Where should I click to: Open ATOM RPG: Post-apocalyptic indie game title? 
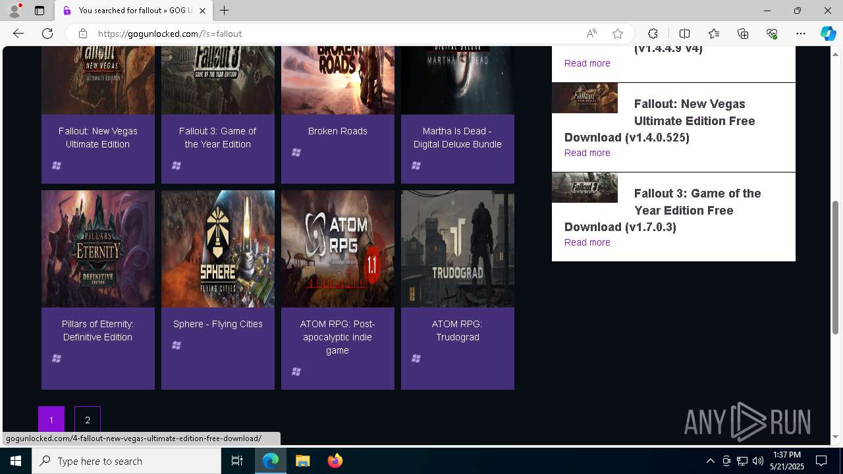click(338, 337)
